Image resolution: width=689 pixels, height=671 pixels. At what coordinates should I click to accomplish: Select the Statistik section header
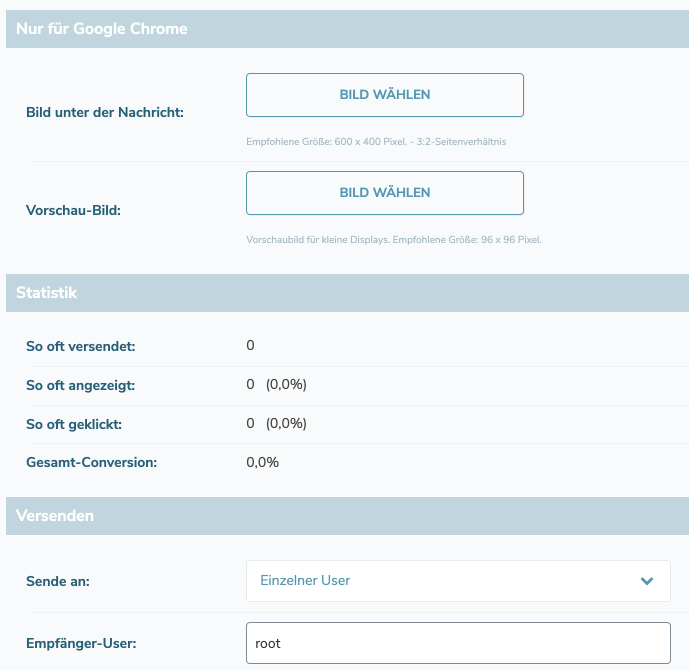pos(46,292)
